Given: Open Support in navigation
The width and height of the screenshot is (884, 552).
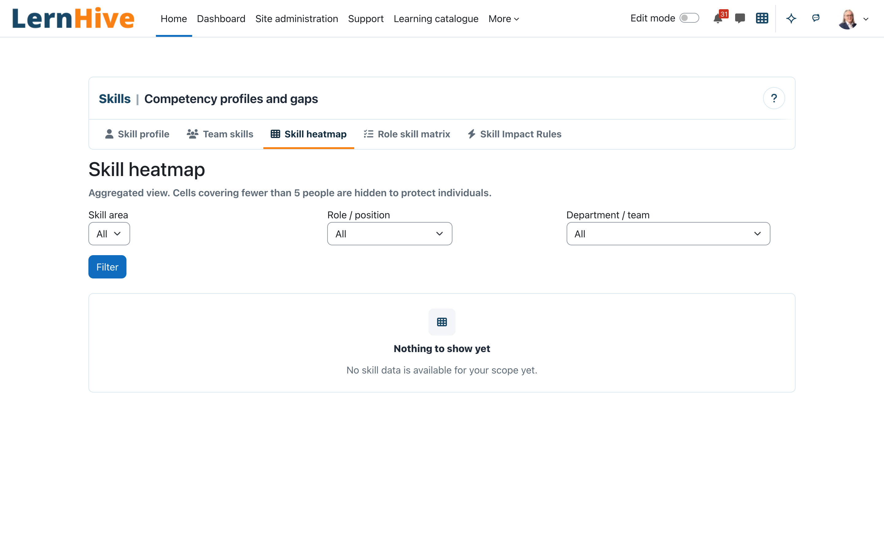Looking at the screenshot, I should tap(366, 19).
